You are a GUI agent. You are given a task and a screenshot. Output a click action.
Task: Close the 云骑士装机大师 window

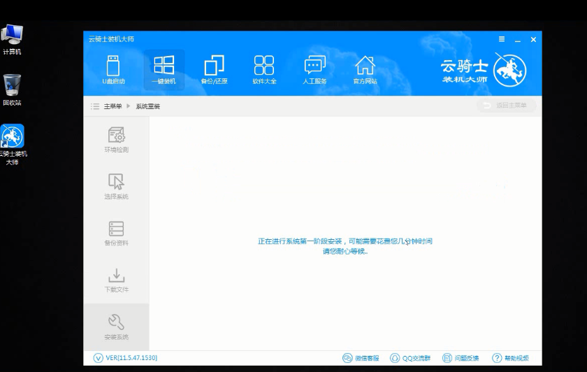pos(533,39)
